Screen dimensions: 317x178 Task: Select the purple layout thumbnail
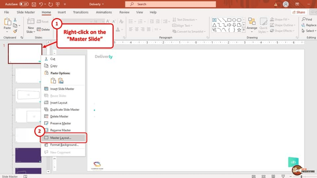[28, 155]
